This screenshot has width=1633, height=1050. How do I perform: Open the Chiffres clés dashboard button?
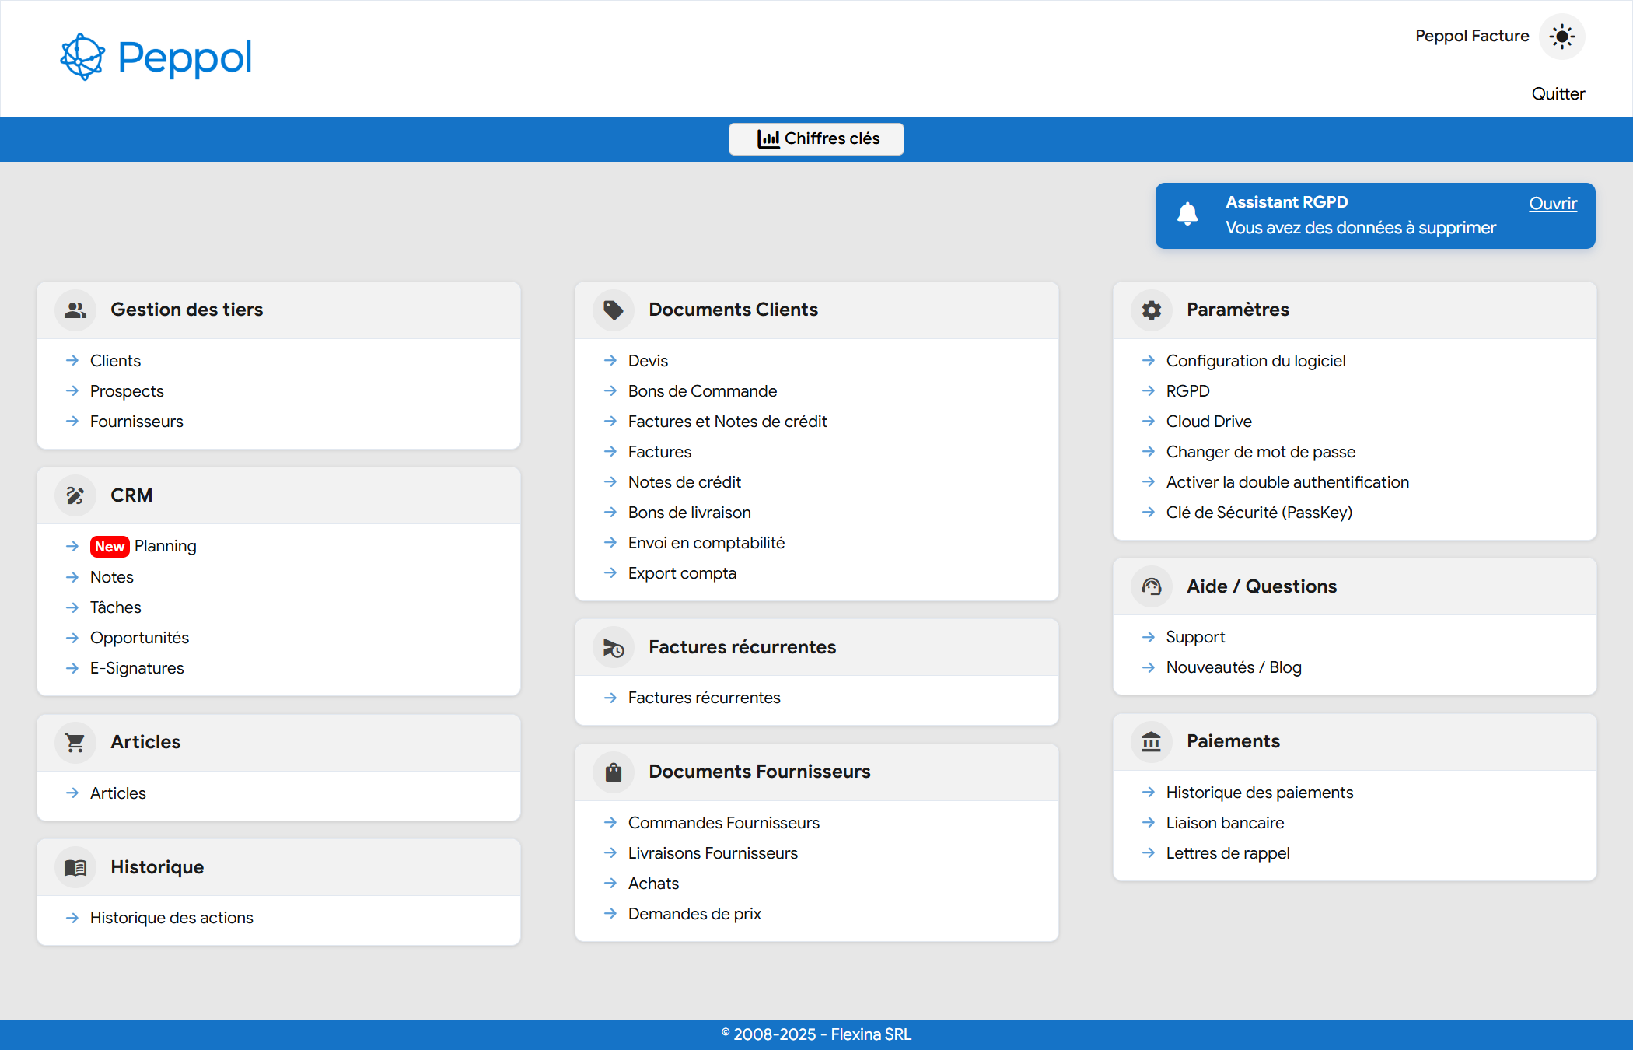[816, 139]
